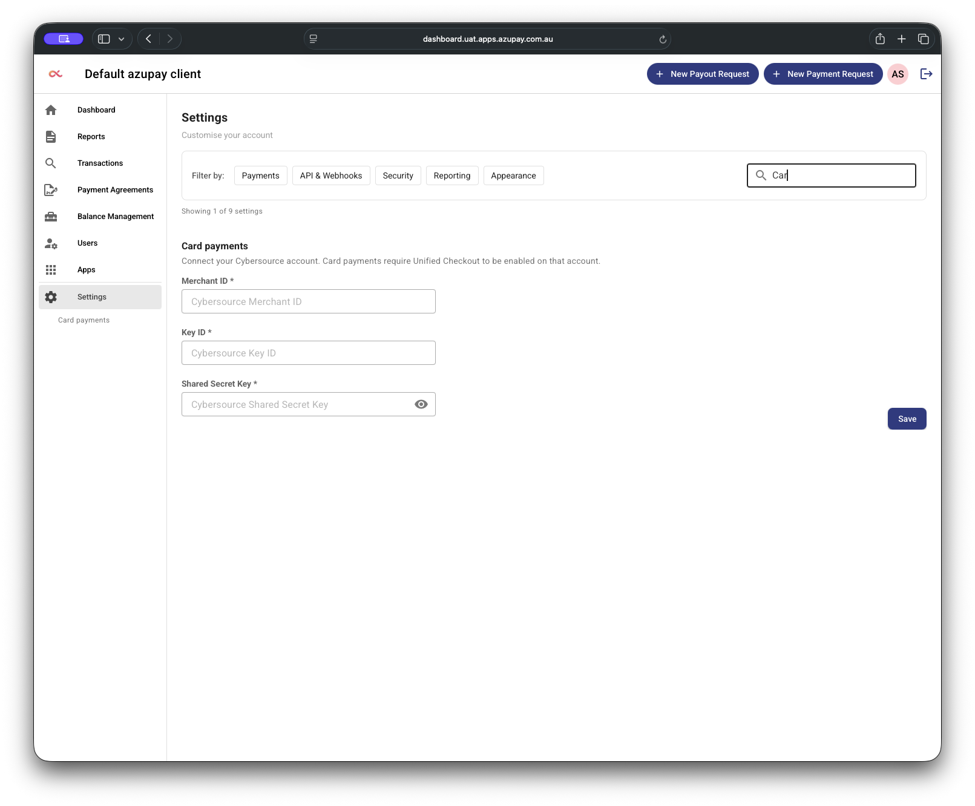
Task: Open a new browser tab
Action: [901, 39]
